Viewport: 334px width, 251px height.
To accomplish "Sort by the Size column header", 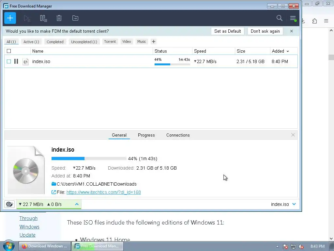I will pos(253,51).
